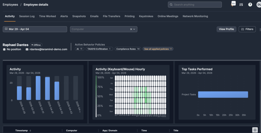The width and height of the screenshot is (261, 133).
Task: Open the DU user avatar menu
Action: (259, 5)
